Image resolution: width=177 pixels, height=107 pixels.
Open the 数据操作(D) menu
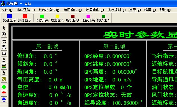95,10
